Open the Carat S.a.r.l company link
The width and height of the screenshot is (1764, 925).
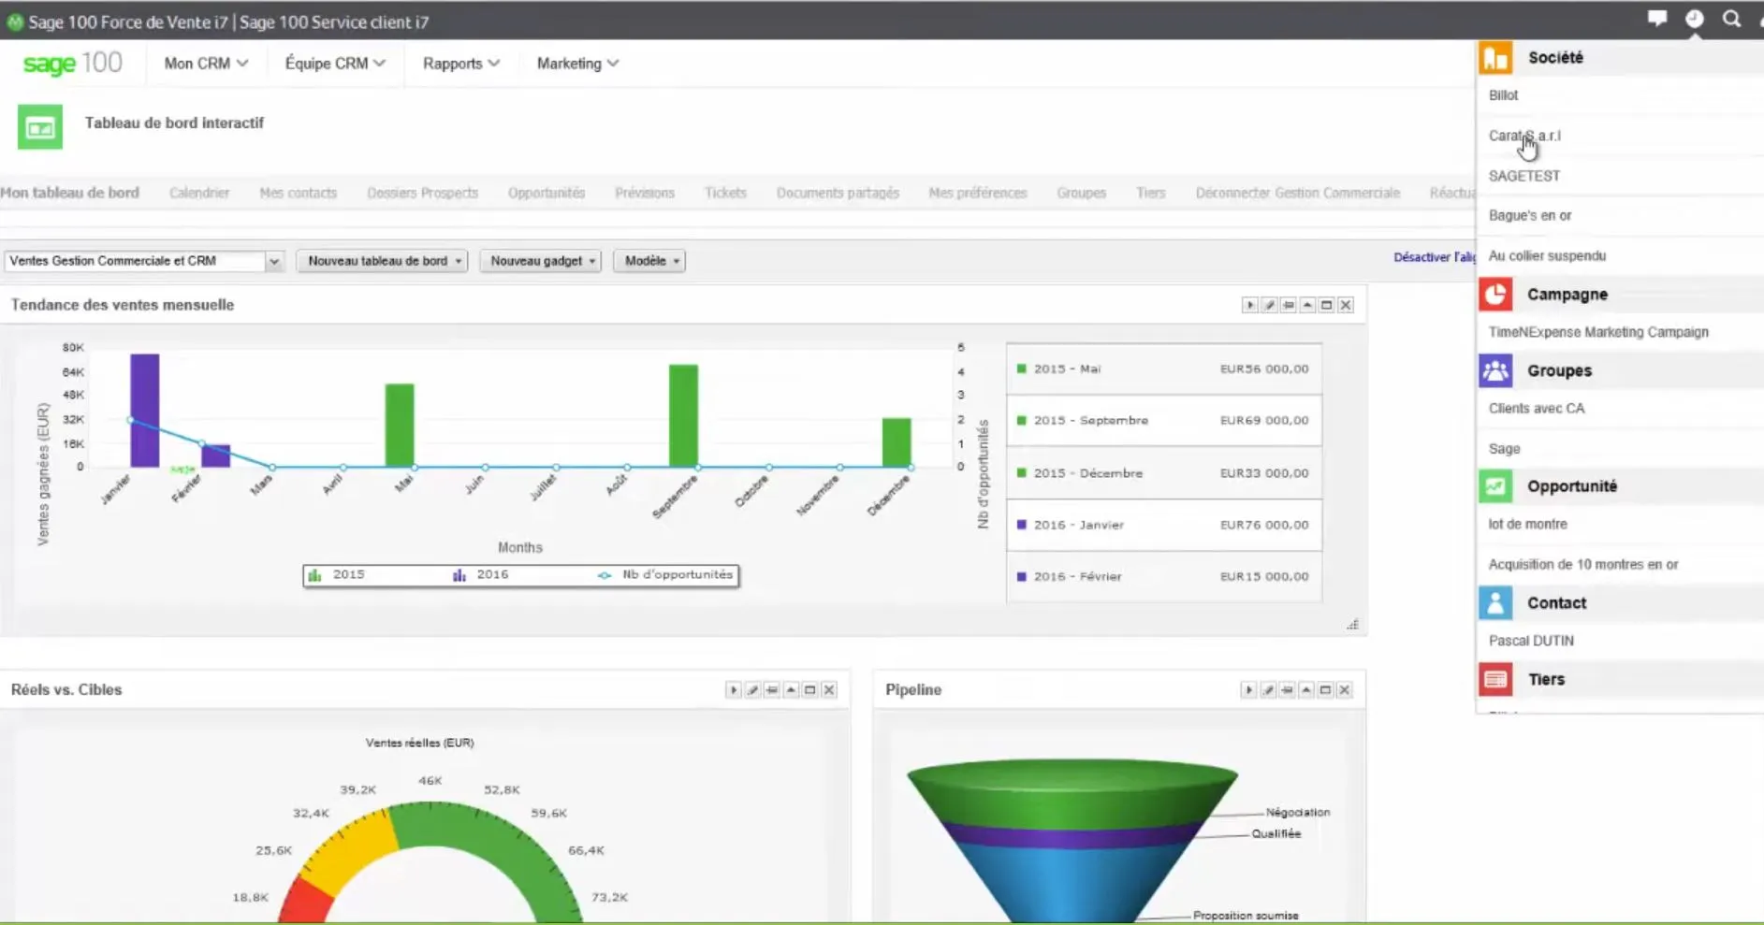click(x=1524, y=136)
